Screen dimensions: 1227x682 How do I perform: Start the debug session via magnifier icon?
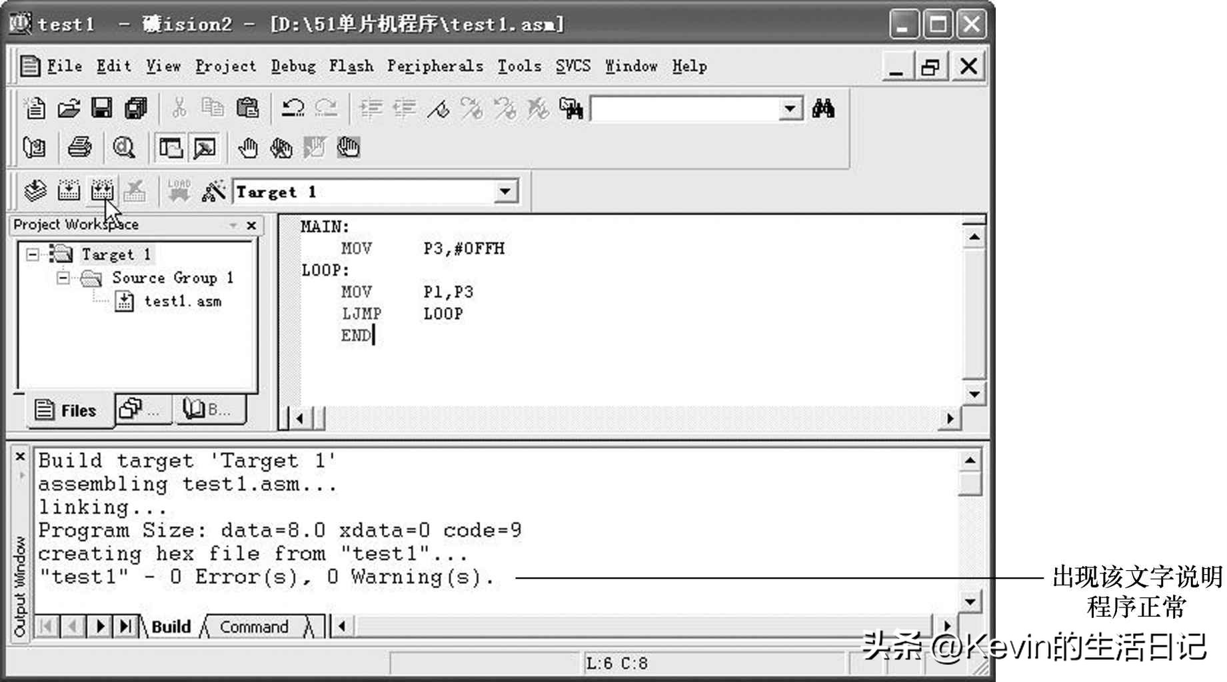point(124,147)
